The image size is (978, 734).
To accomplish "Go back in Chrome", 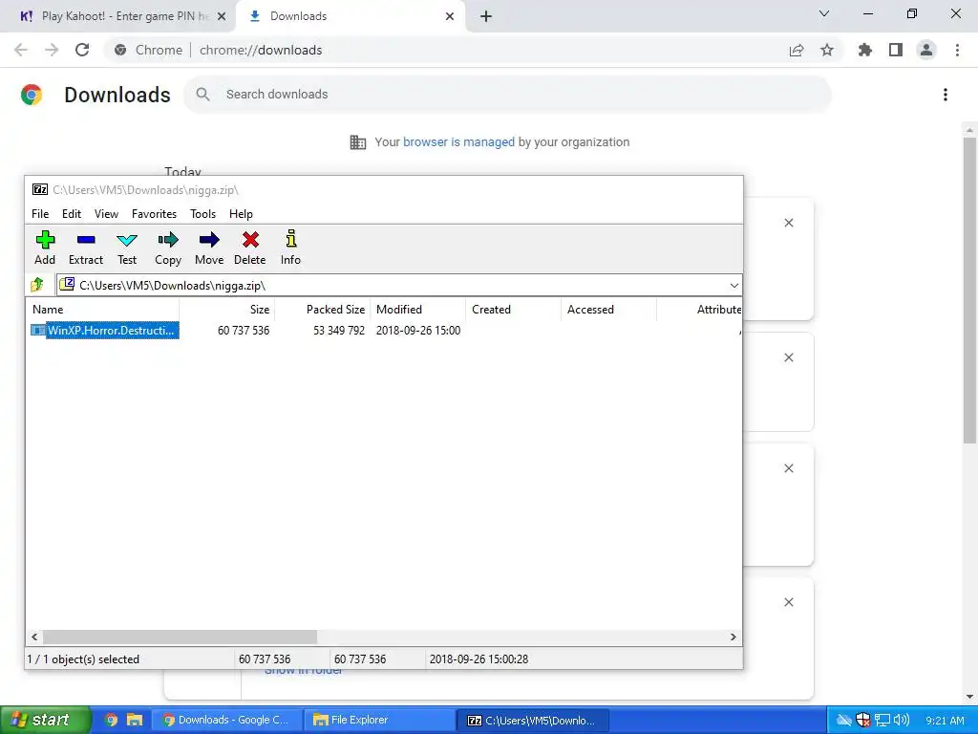I will pos(21,50).
